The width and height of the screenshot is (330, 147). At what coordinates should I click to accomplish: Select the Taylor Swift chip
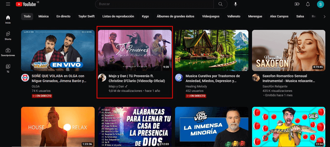pyautogui.click(x=86, y=16)
